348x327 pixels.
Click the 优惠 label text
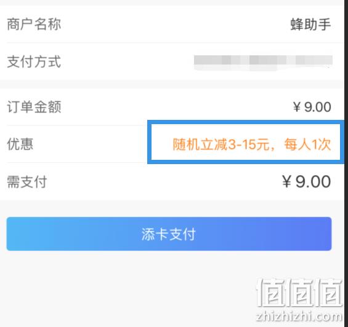[20, 144]
